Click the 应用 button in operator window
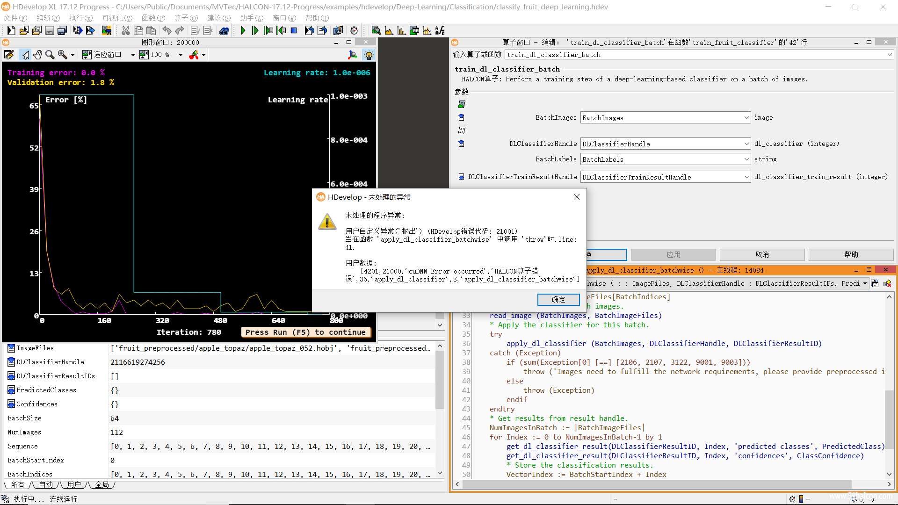 [673, 254]
